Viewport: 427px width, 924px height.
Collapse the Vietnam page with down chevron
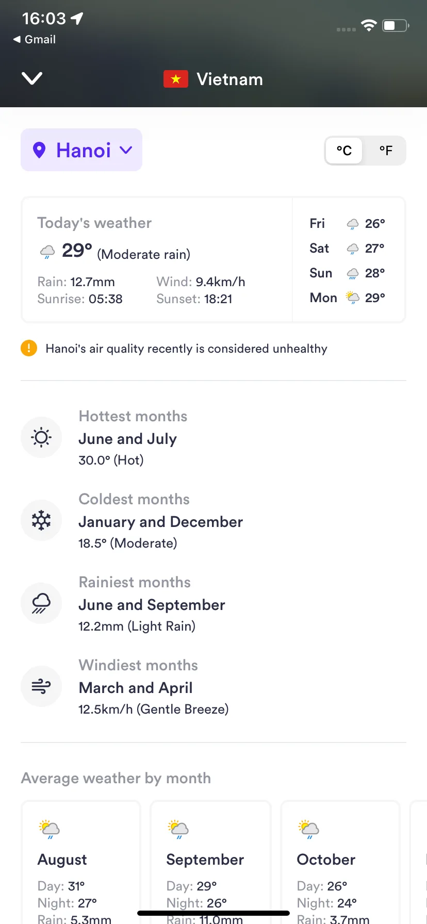coord(32,78)
